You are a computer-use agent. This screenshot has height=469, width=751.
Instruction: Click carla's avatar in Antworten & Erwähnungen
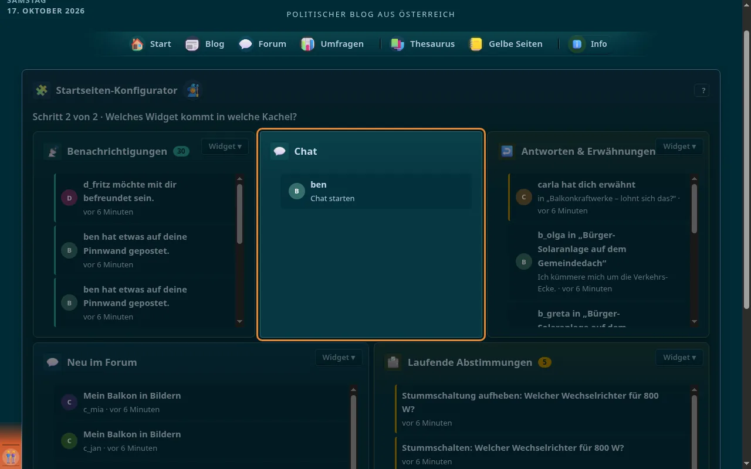click(x=524, y=197)
